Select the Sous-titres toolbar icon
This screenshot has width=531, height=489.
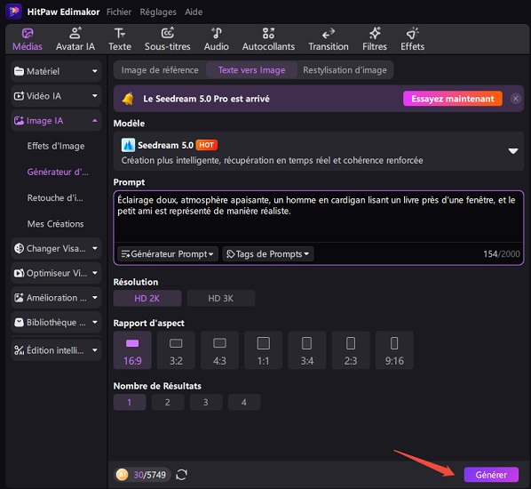167,39
